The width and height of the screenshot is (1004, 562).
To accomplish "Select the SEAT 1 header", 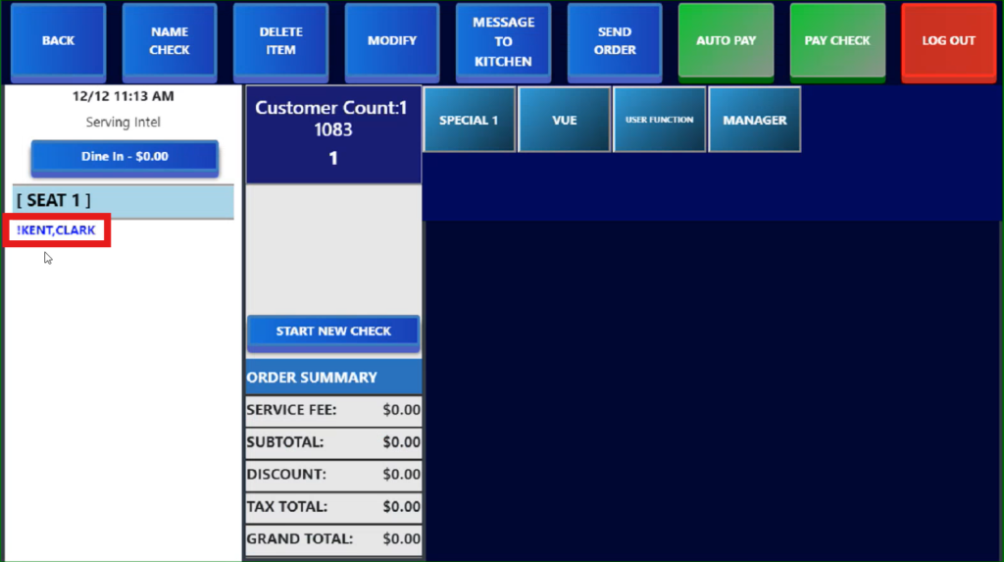I will click(x=124, y=200).
